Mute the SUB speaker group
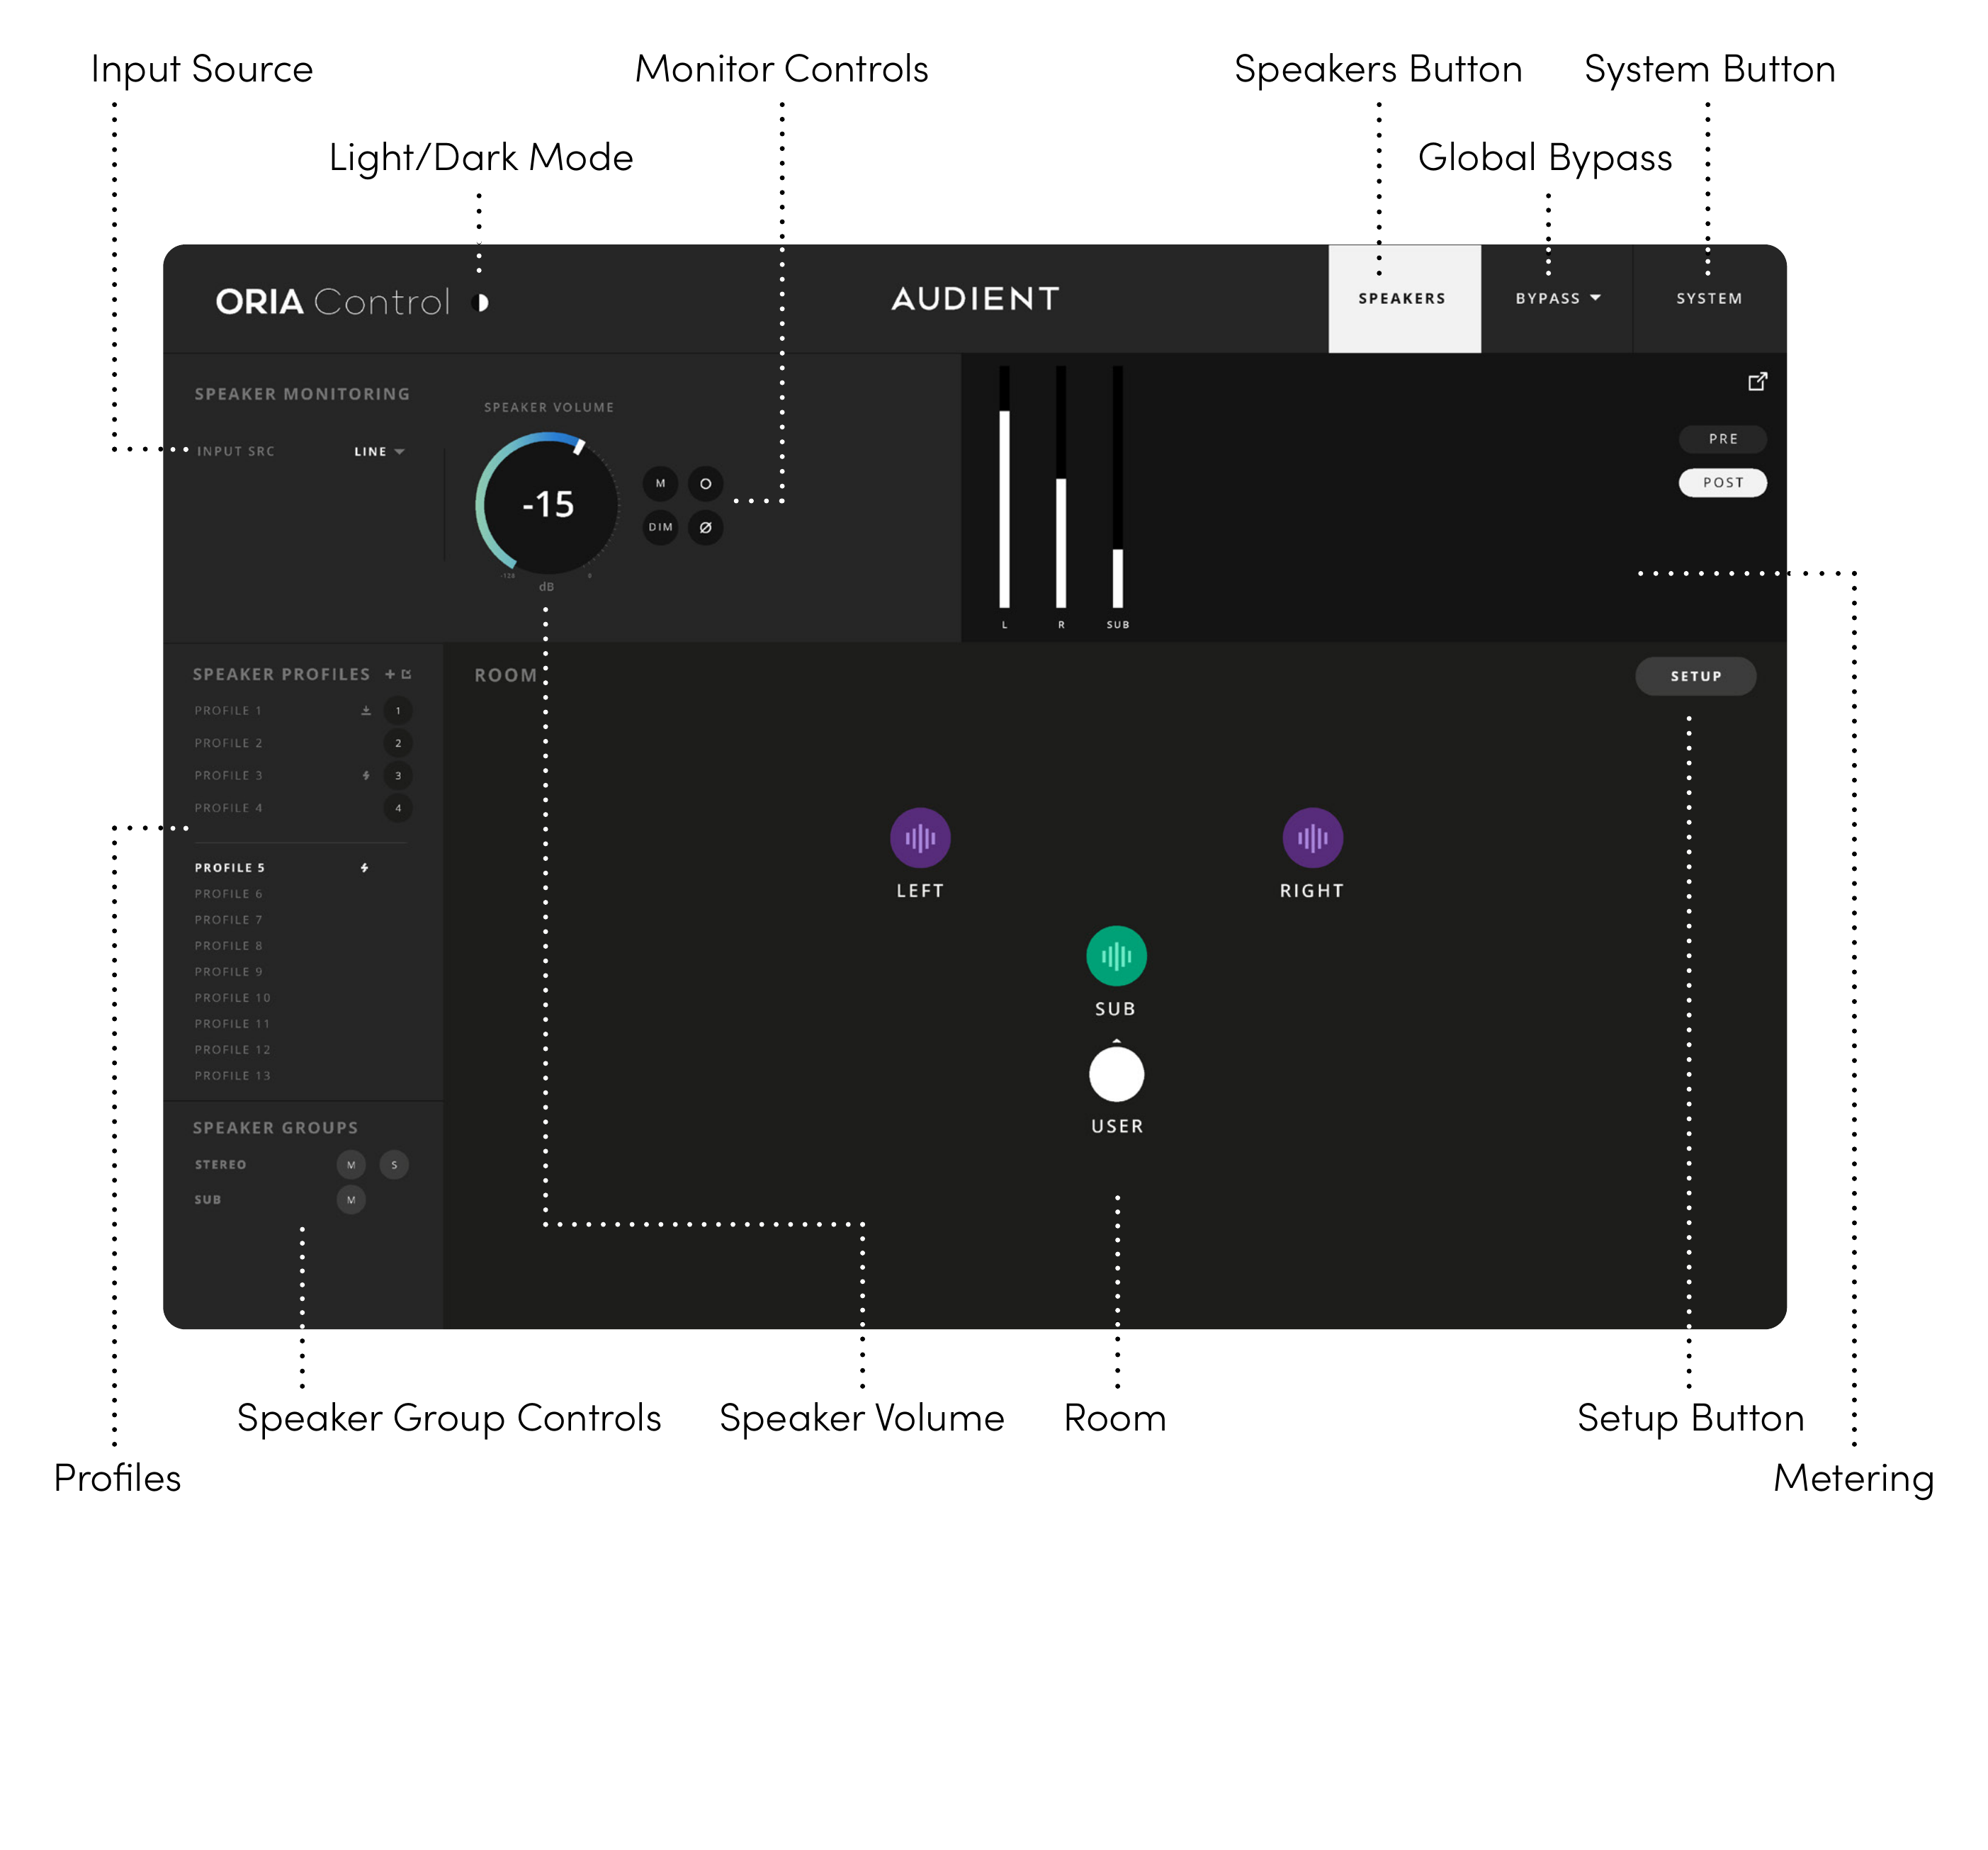This screenshot has height=1850, width=1988. (351, 1199)
